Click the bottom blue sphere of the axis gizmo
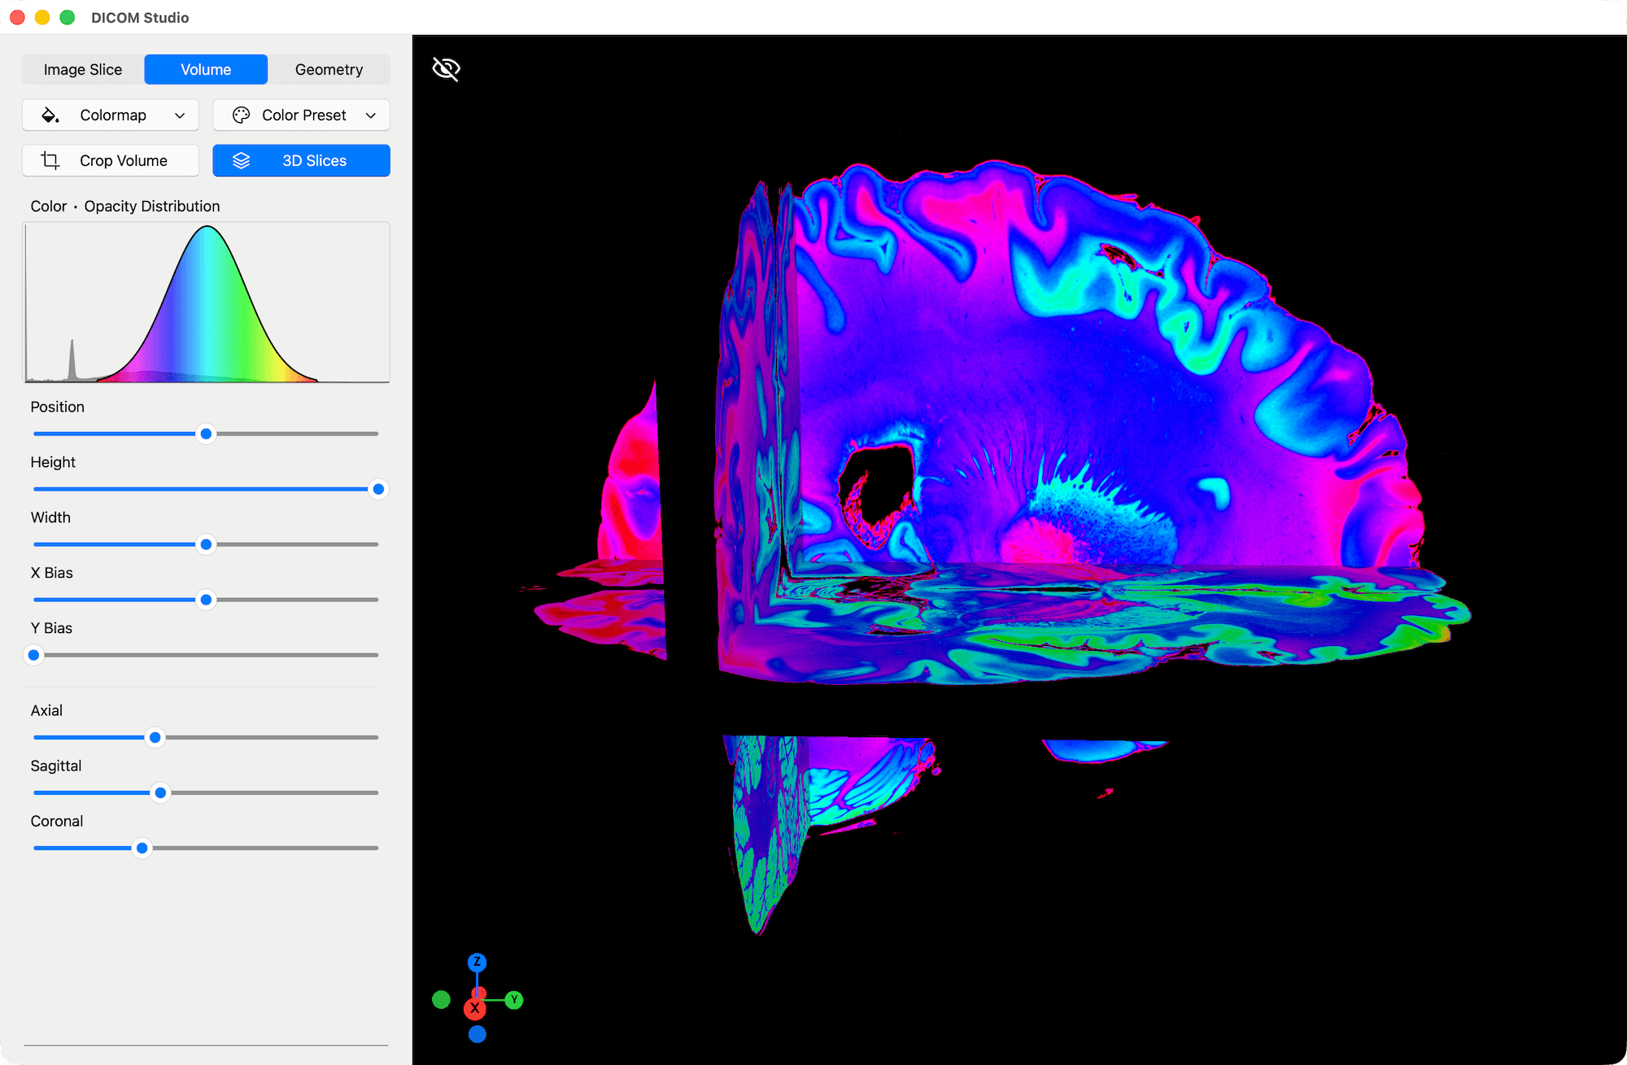The height and width of the screenshot is (1065, 1627). tap(477, 1033)
